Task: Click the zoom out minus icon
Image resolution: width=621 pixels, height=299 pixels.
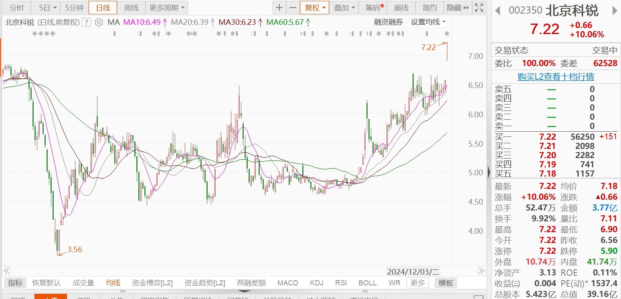Action: [x=293, y=8]
